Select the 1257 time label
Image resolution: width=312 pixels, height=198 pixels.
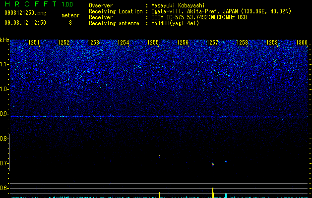click(212, 43)
